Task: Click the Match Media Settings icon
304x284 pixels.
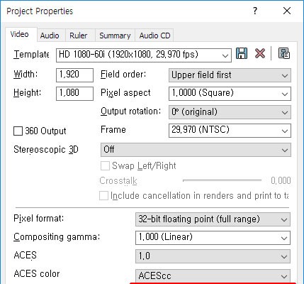Action: (283, 53)
